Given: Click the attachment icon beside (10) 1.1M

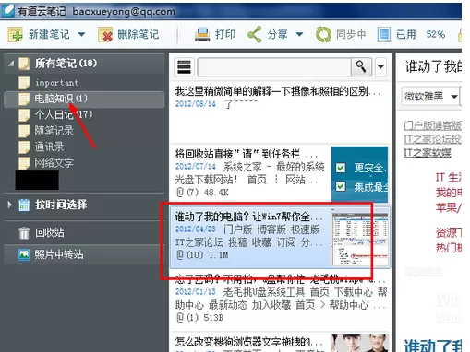Looking at the screenshot, I should [x=180, y=254].
